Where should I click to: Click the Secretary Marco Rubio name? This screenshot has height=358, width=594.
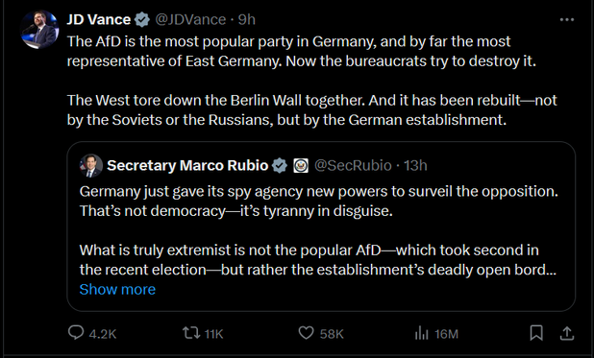[x=187, y=166]
